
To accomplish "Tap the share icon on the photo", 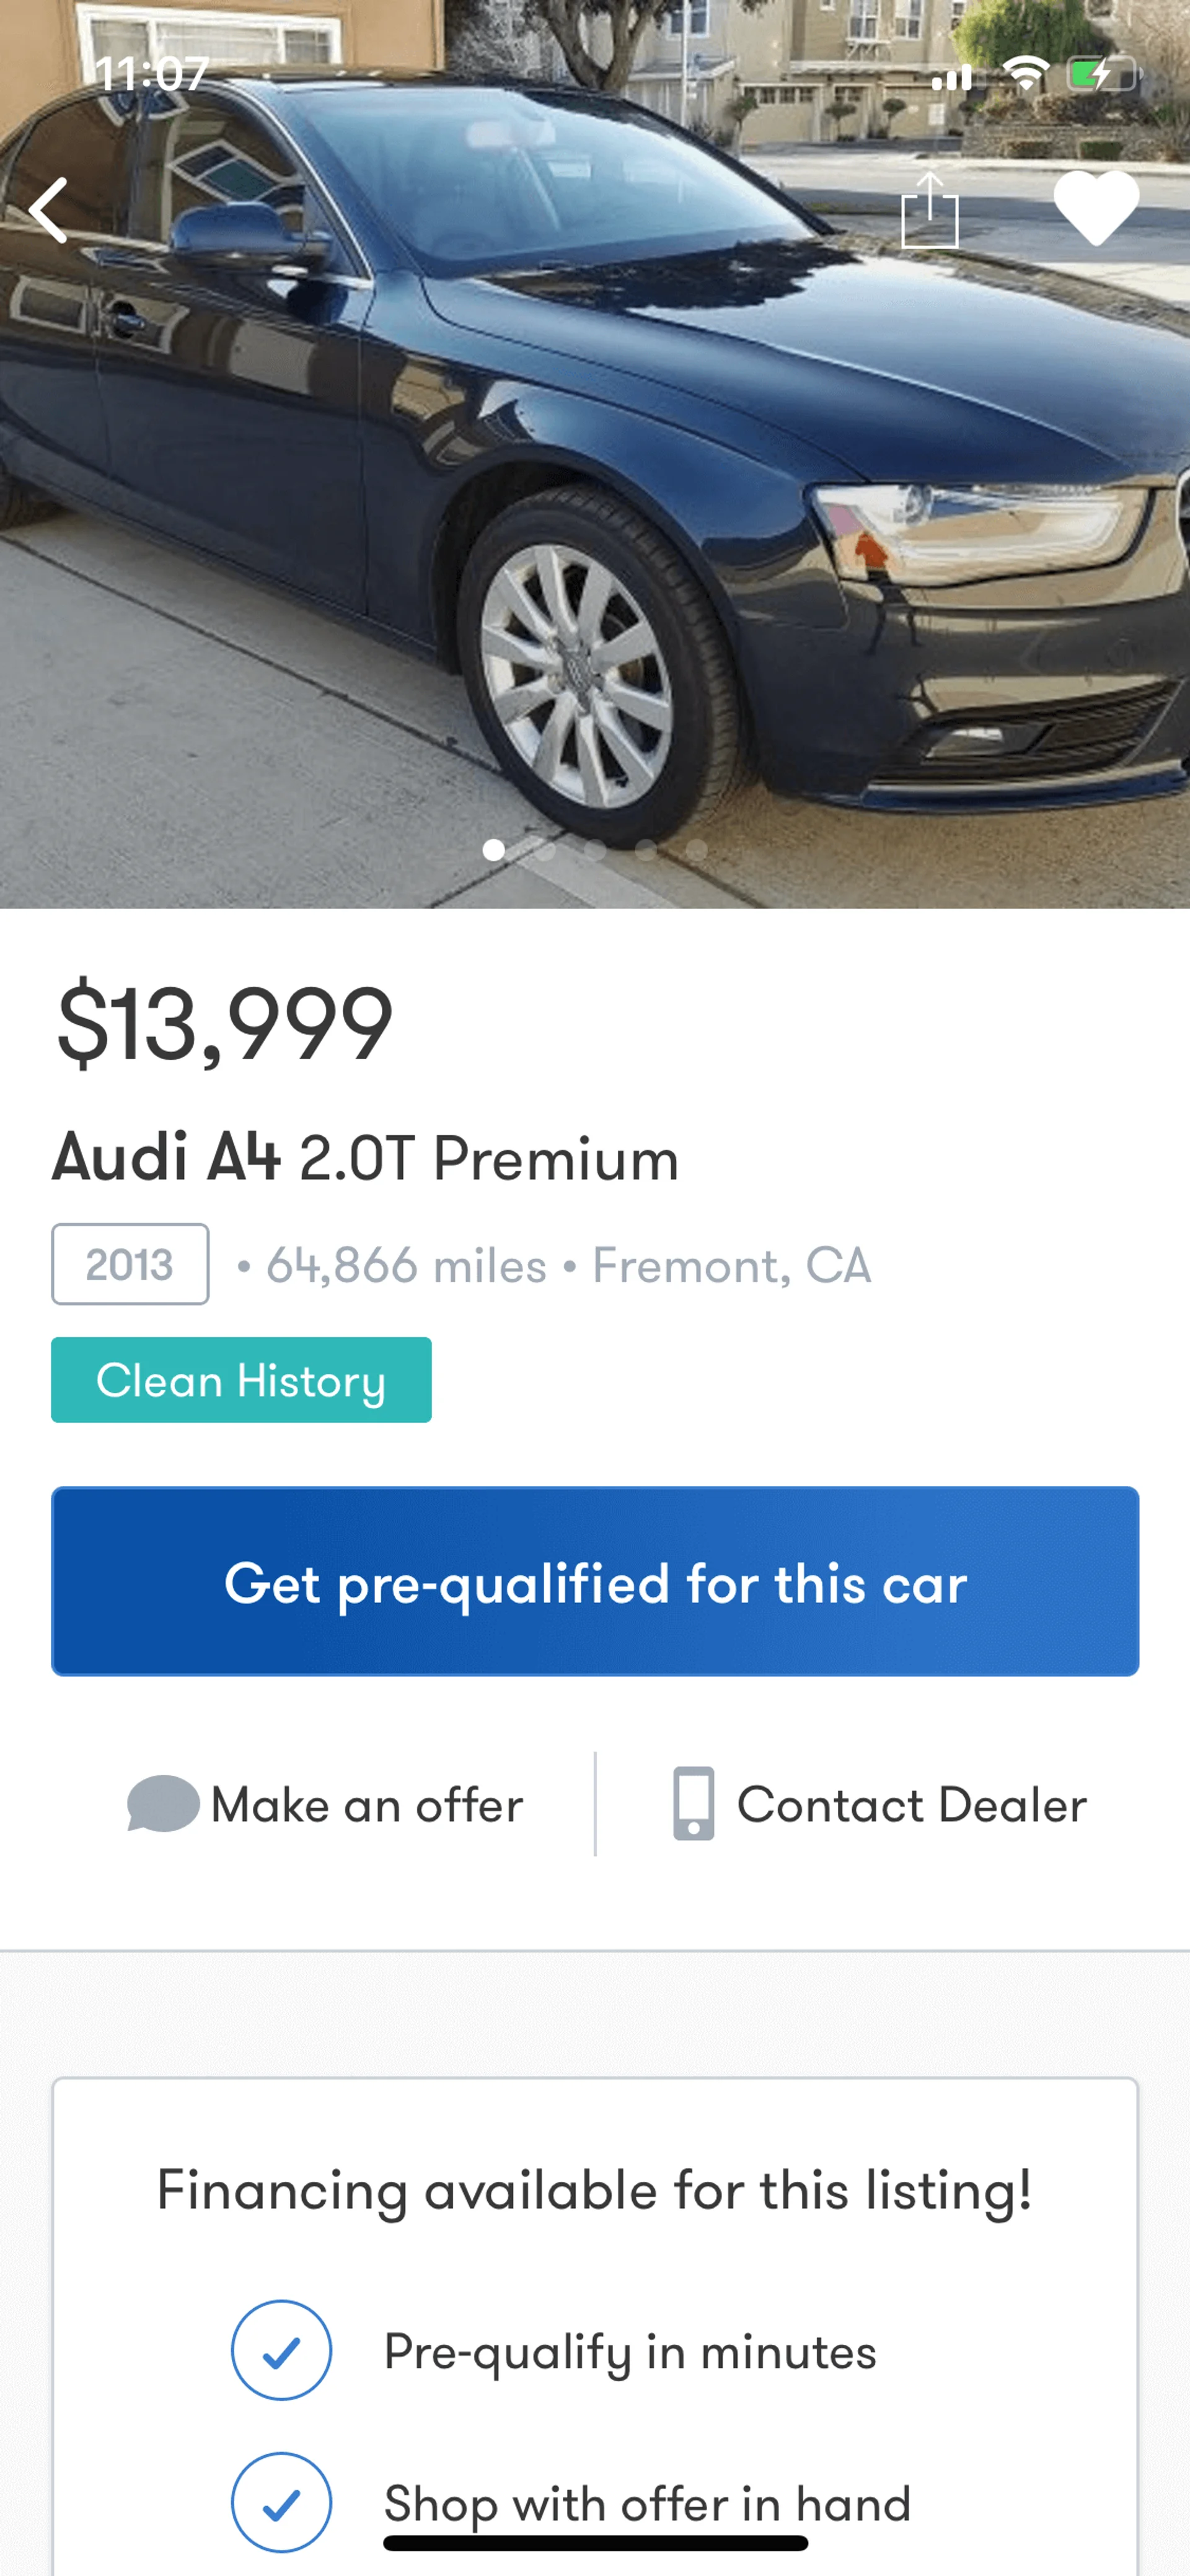I will 929,211.
